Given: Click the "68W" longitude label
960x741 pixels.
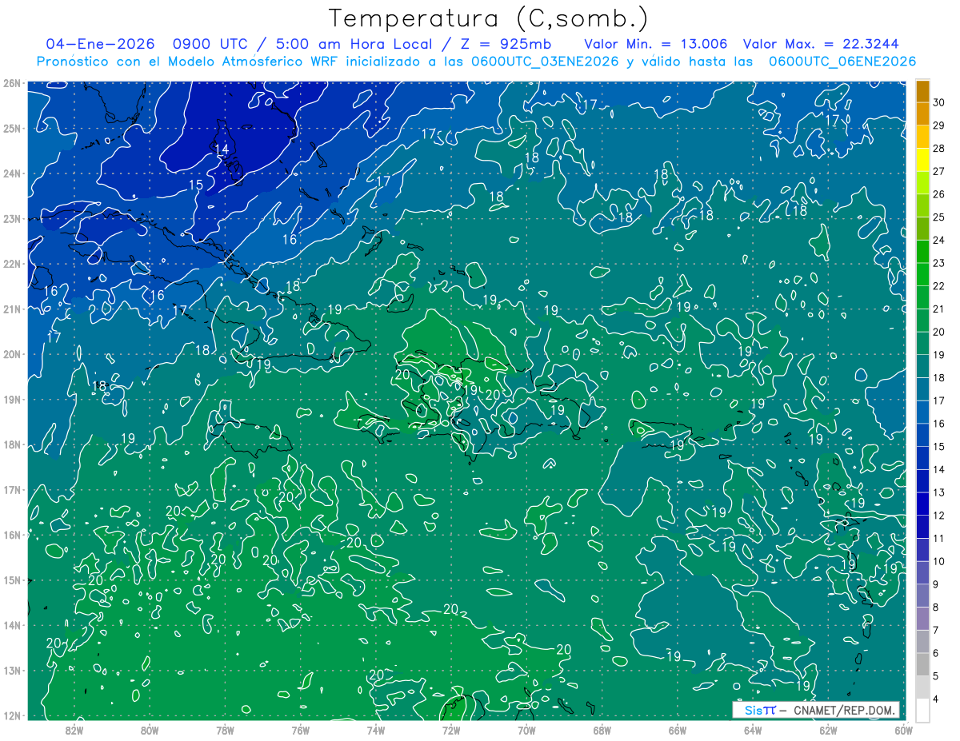Looking at the screenshot, I should point(602,730).
